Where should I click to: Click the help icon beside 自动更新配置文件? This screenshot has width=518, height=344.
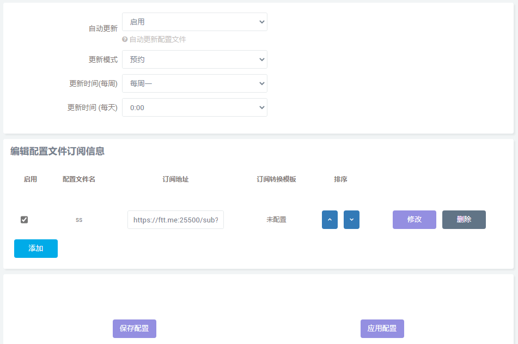[125, 40]
